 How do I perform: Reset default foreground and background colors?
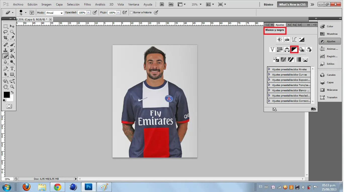(x=4, y=100)
